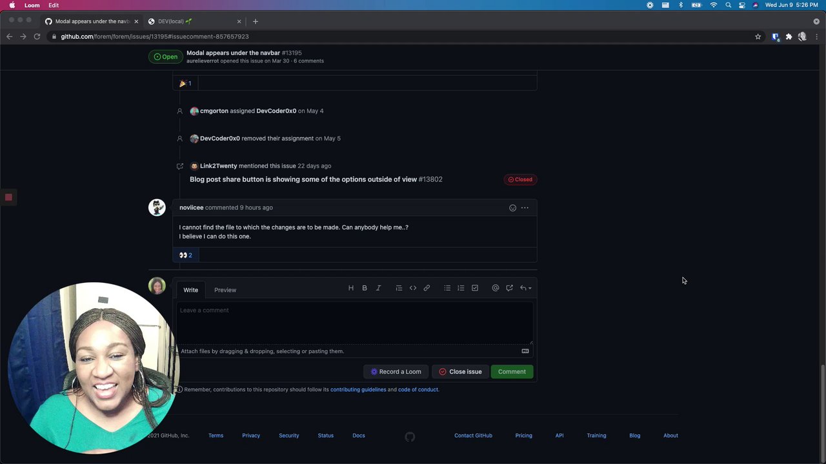Go back to the previous page

click(x=9, y=37)
